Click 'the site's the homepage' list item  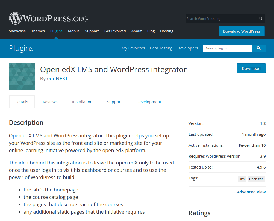[51, 190]
